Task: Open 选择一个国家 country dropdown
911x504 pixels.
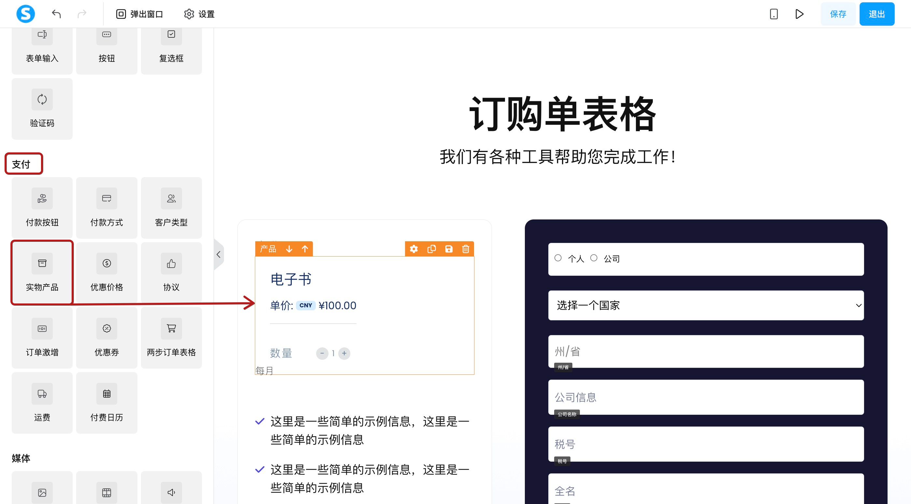Action: tap(706, 305)
